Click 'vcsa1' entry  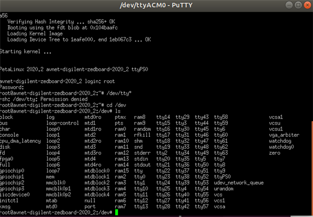pos(276,117)
